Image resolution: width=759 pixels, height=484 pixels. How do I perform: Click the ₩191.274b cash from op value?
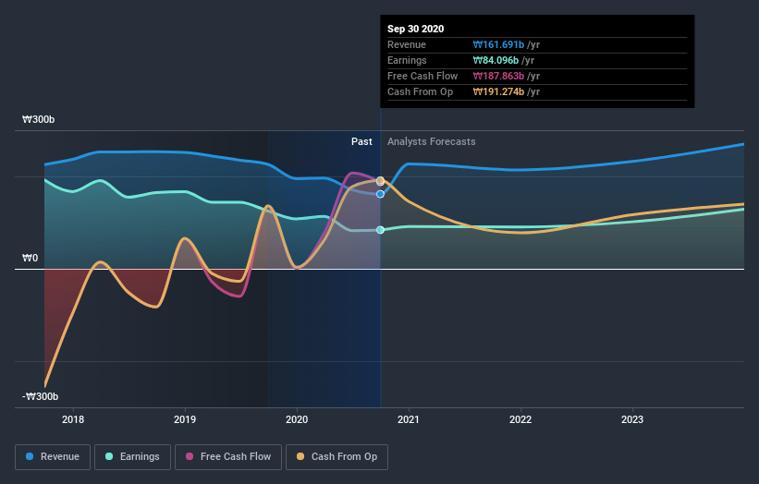pyautogui.click(x=498, y=91)
